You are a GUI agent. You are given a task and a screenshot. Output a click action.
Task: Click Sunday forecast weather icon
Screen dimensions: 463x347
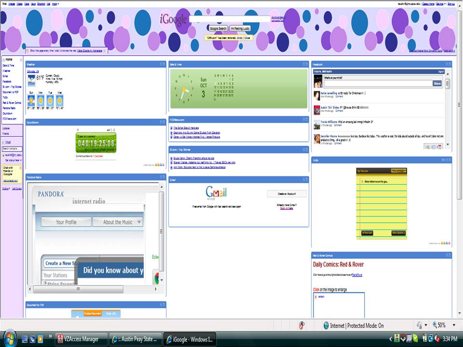tap(31, 101)
